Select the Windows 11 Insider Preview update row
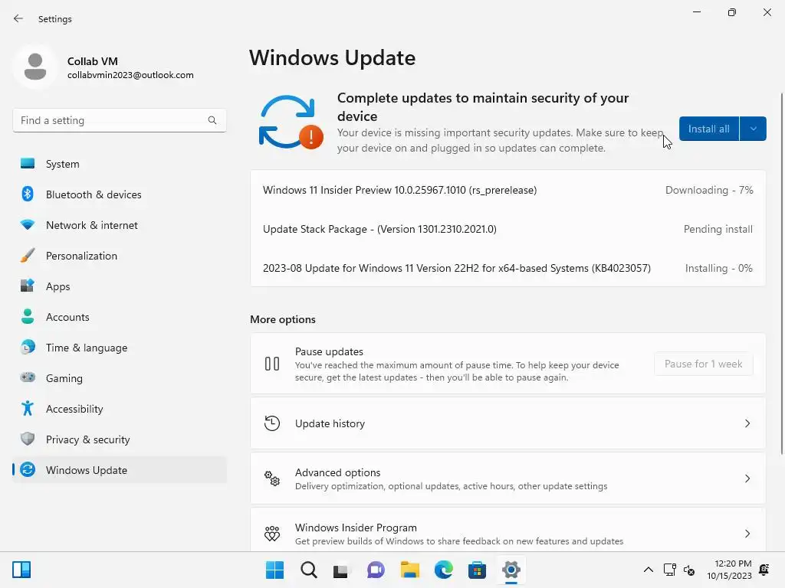 507,190
